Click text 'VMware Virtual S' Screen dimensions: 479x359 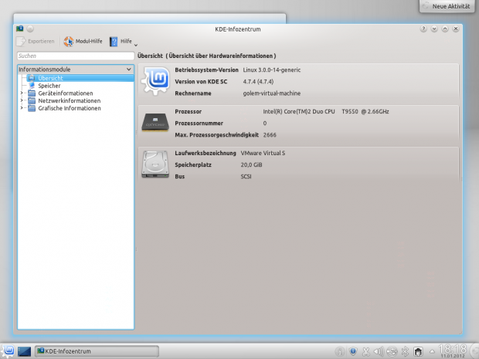point(263,153)
